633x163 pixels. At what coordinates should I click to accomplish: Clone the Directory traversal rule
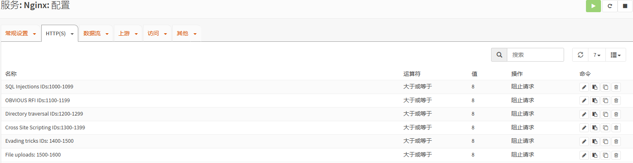605,114
